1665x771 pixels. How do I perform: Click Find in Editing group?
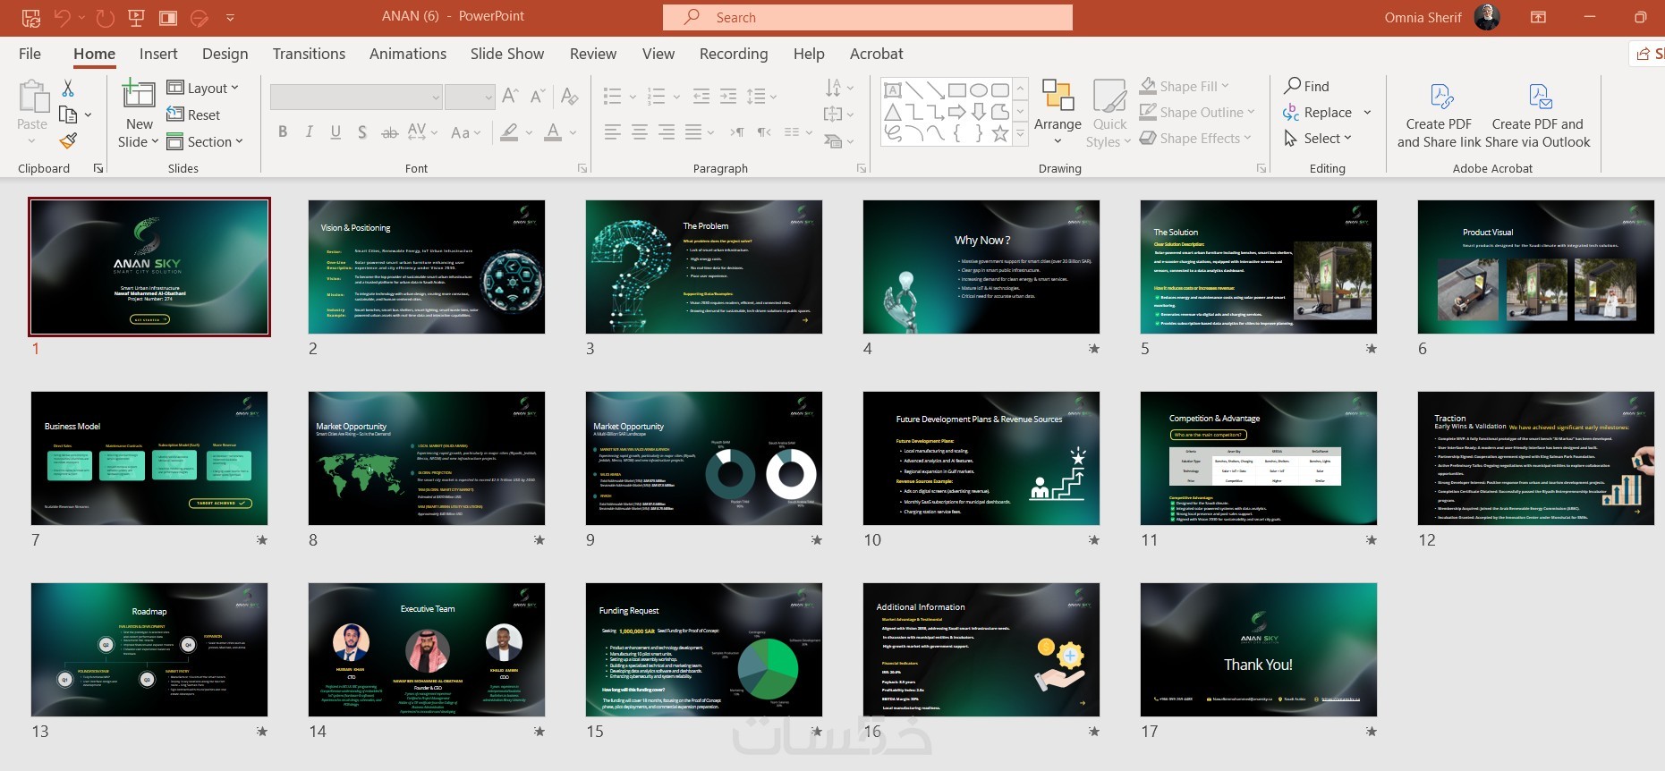coord(1307,86)
